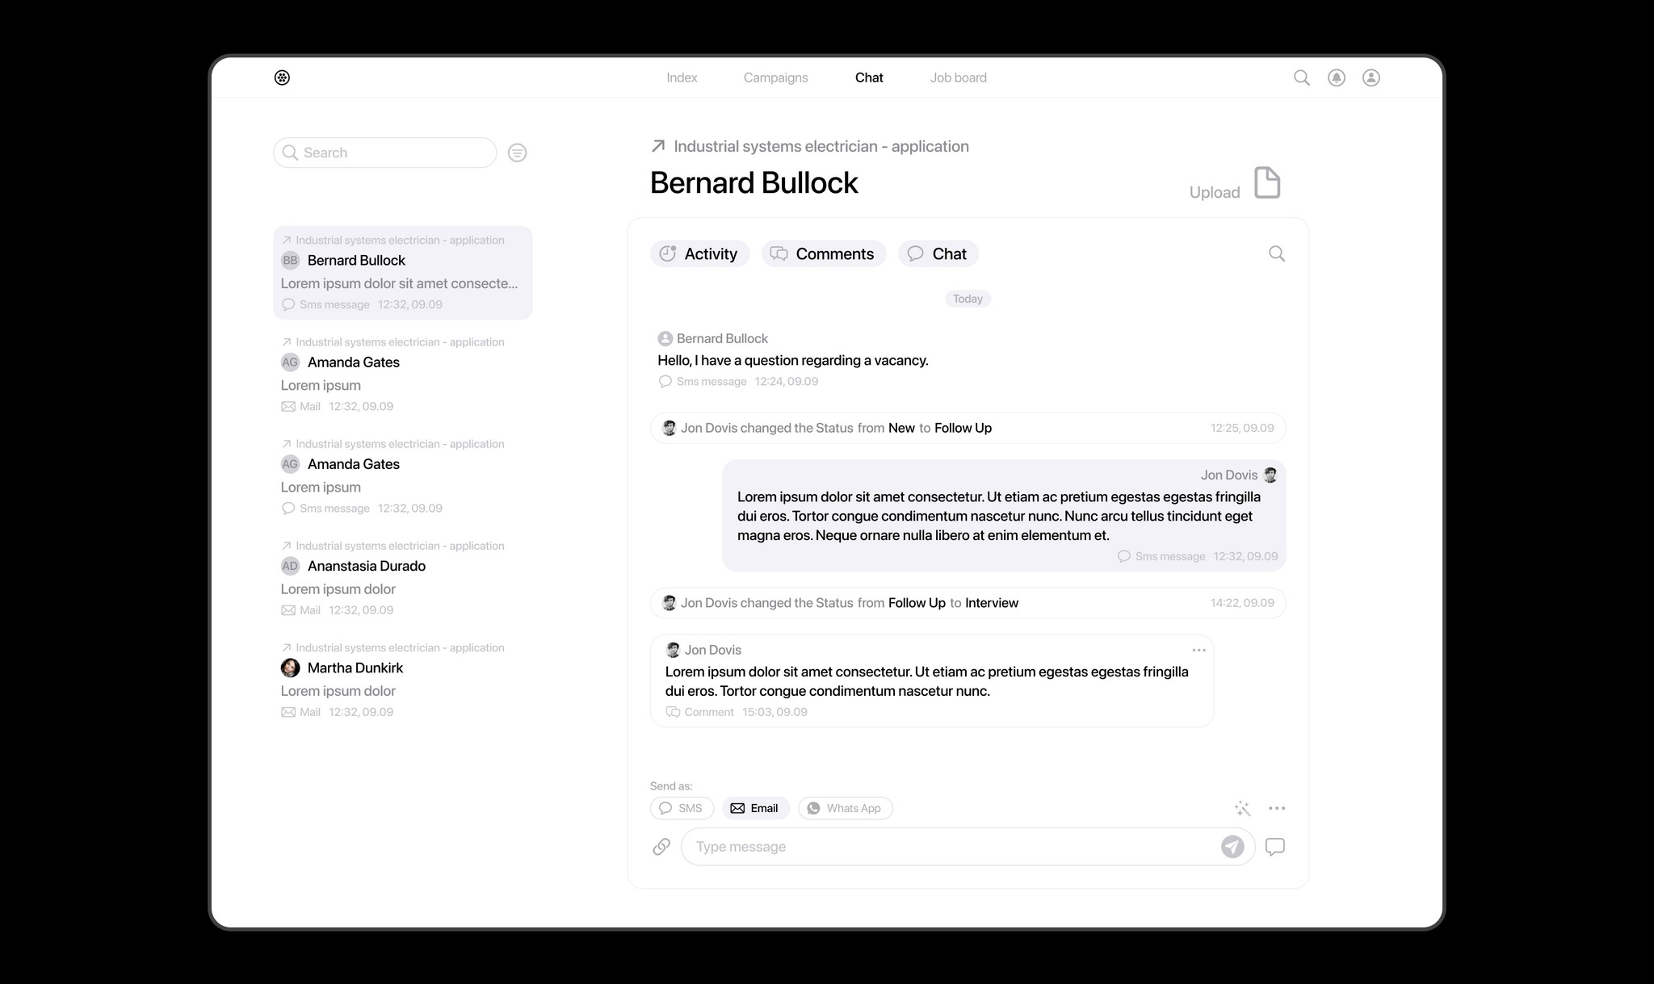
Task: Click the comment bubble icon beside input
Action: (x=1274, y=846)
